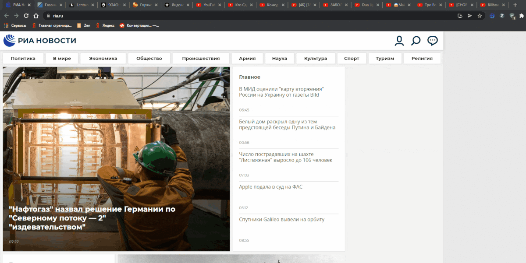Open site search with the magnifier icon
The height and width of the screenshot is (263, 526).
click(x=416, y=41)
